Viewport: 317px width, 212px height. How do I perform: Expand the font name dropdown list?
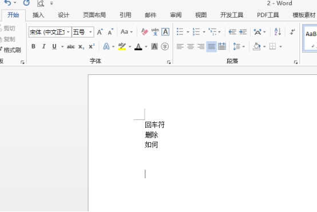click(x=68, y=32)
